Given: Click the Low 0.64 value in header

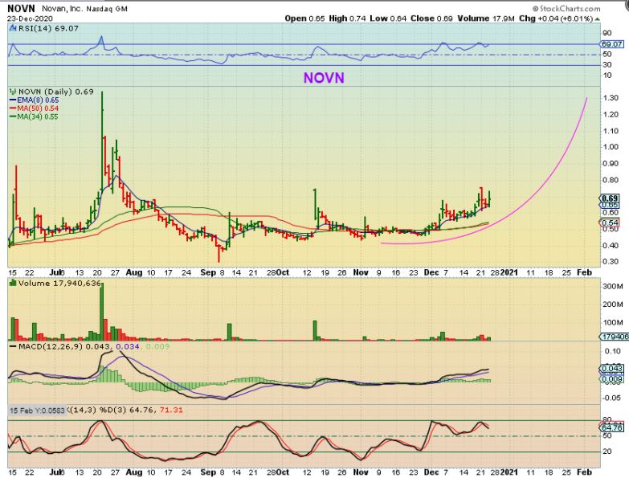Looking at the screenshot, I should [388, 18].
